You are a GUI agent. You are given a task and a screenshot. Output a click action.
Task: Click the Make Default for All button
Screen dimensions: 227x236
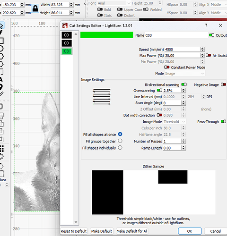click(x=132, y=231)
